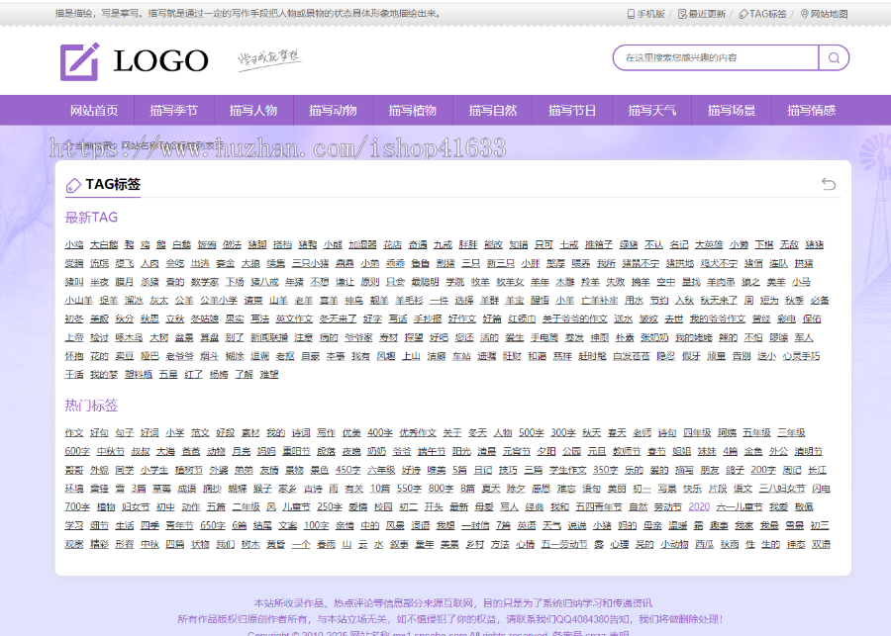
Task: Click the search magnifier icon
Action: [834, 58]
